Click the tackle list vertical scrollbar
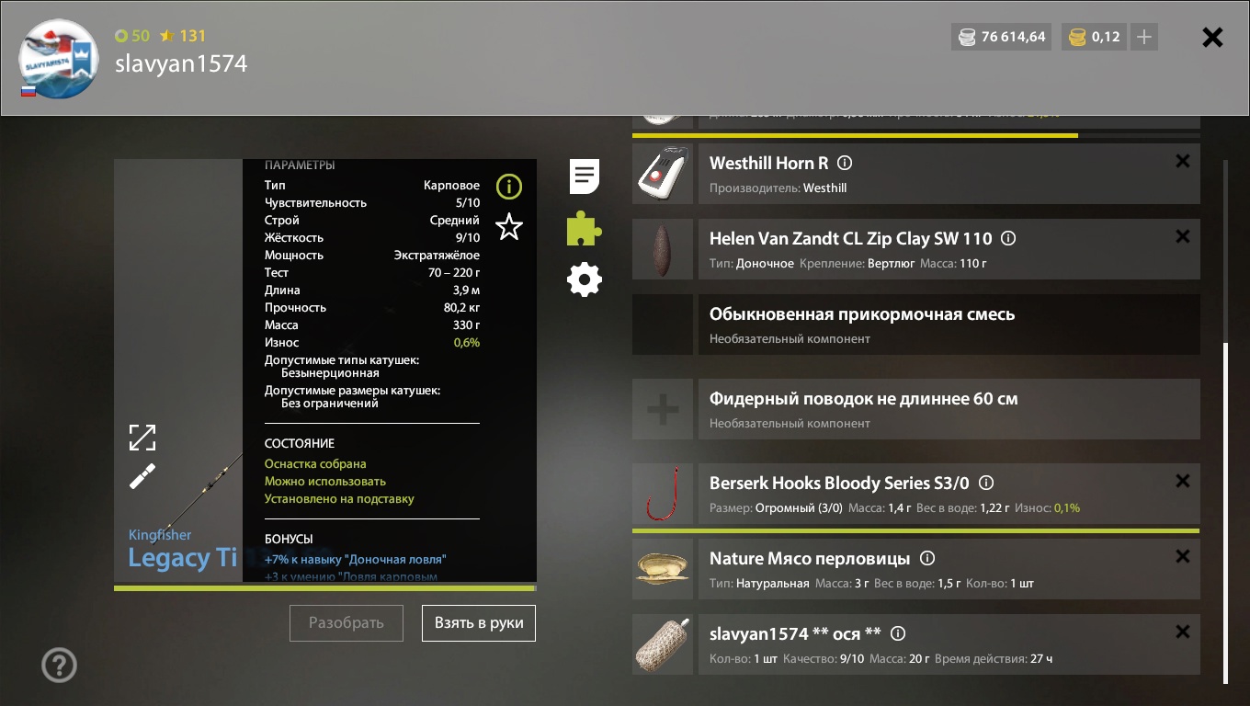The width and height of the screenshot is (1250, 706). pos(1225,513)
